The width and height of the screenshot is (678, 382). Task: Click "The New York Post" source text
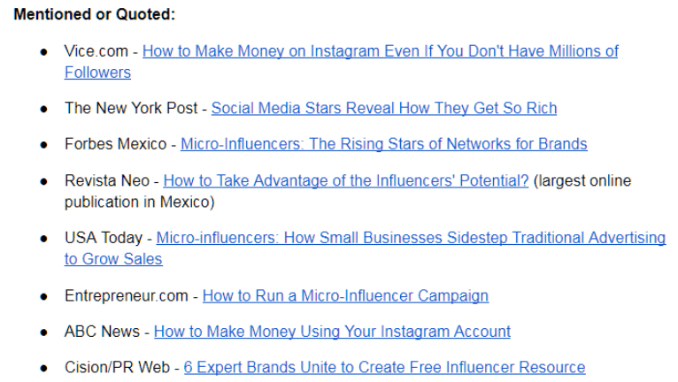point(130,109)
